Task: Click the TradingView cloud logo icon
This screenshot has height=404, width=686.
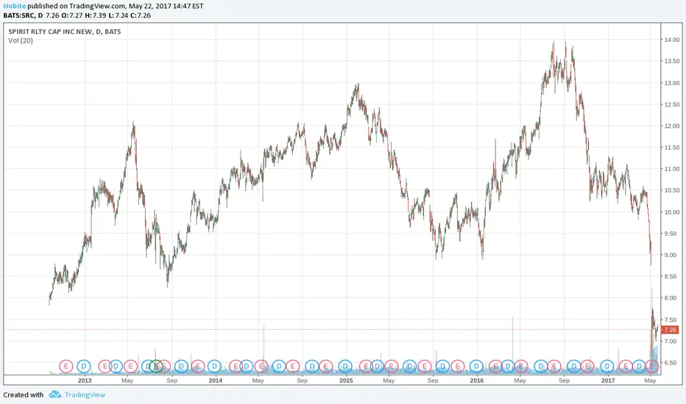Action: click(x=54, y=394)
